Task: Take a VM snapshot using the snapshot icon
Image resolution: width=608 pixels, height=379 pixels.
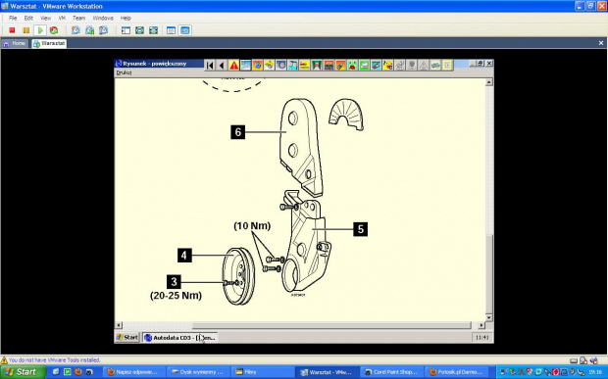Action: (x=76, y=30)
